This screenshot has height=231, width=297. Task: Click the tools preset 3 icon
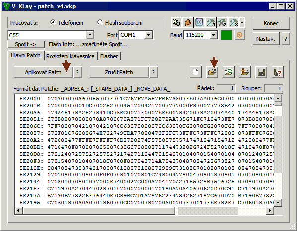[234, 22]
